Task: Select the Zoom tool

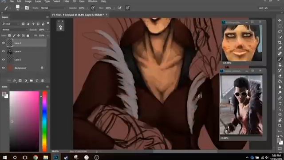Action: (x=280, y=125)
